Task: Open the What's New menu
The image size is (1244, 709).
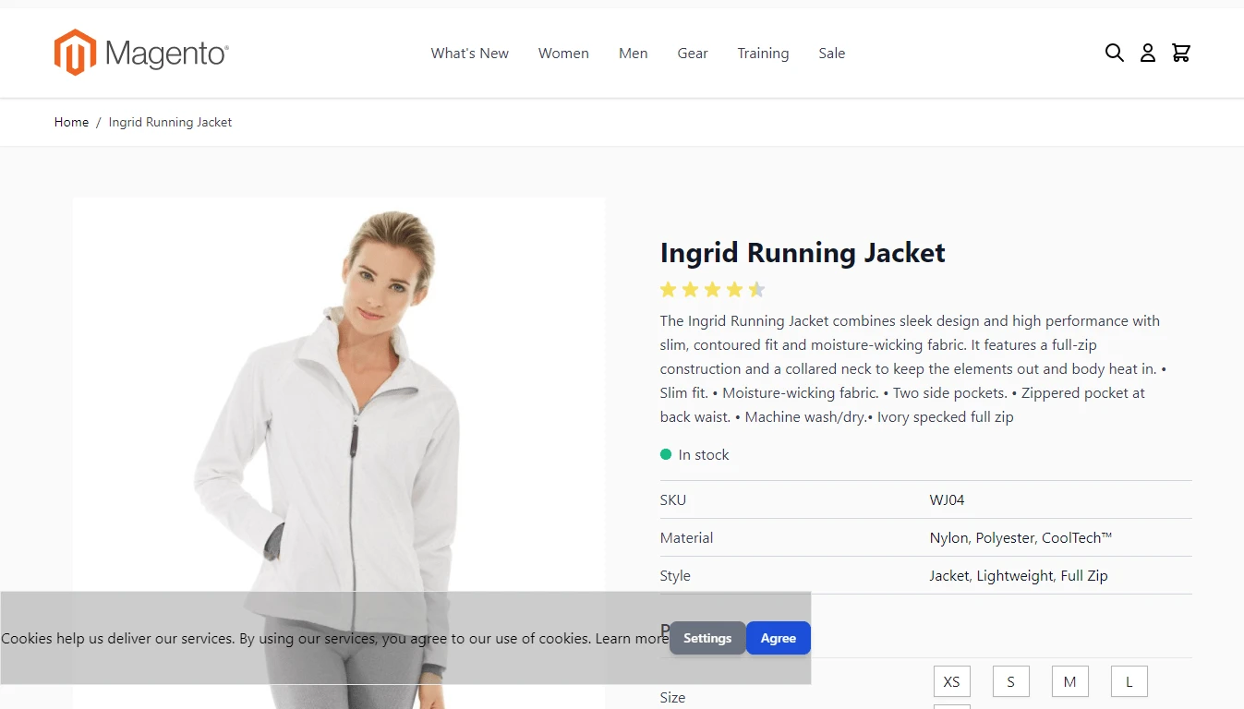Action: click(469, 54)
